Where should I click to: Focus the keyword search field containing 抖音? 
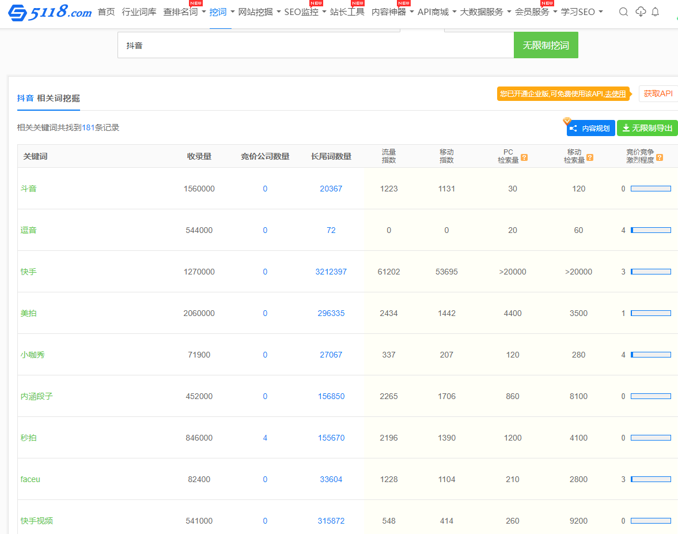pyautogui.click(x=316, y=45)
